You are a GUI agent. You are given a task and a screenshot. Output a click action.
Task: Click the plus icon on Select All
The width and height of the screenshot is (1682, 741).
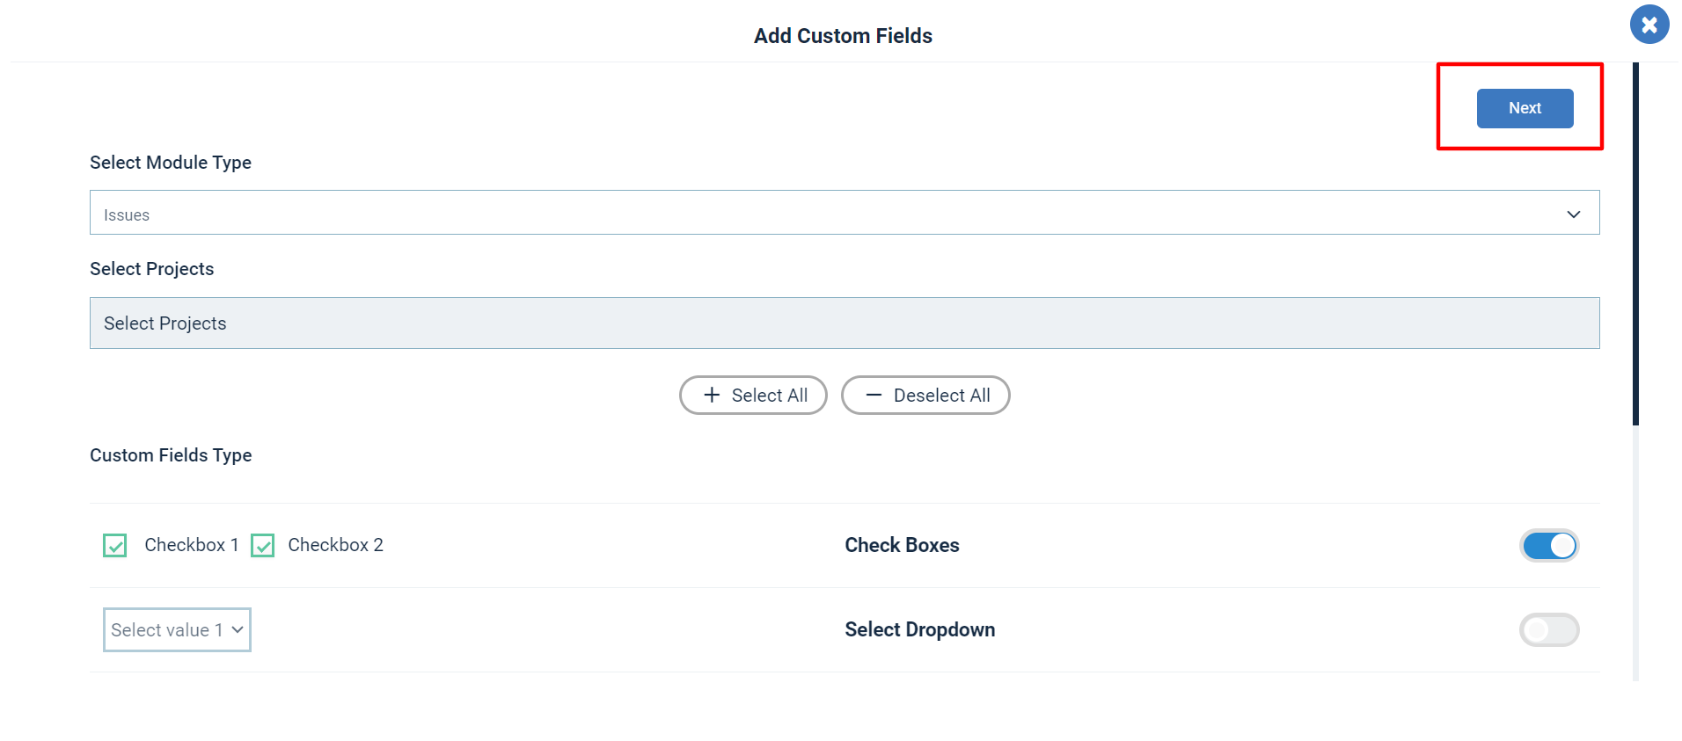tap(712, 396)
